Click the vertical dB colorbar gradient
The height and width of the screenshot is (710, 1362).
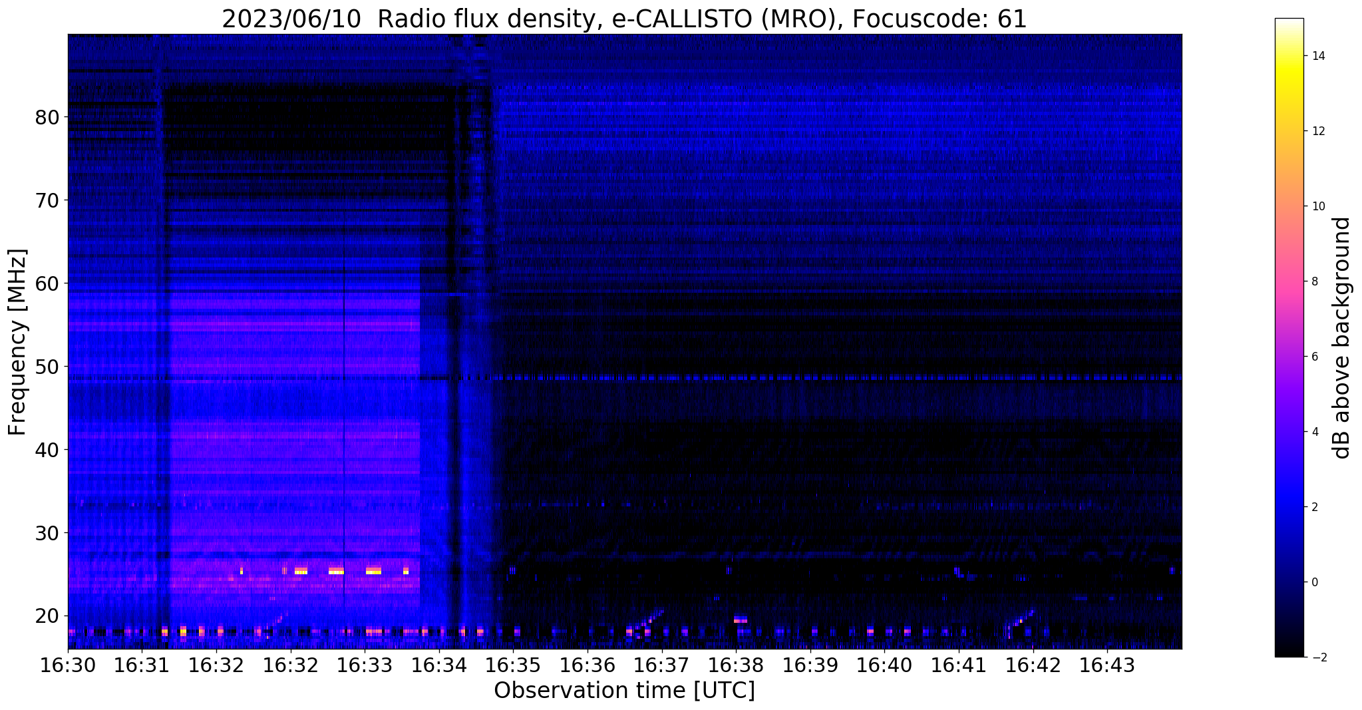(x=1289, y=337)
